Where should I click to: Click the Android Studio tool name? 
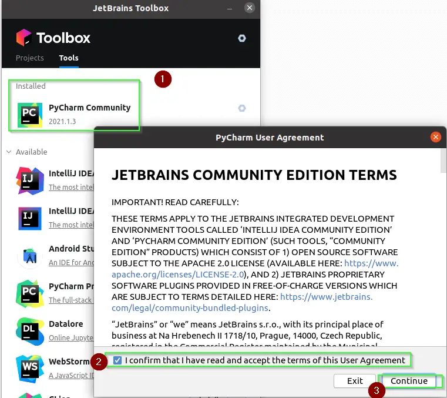click(x=71, y=249)
